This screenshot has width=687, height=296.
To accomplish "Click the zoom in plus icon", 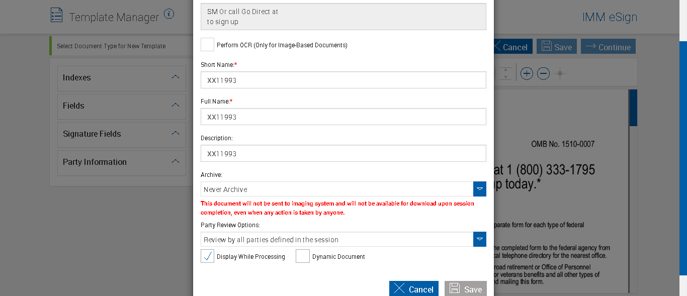I will 527,74.
